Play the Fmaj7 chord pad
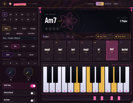 tap(86, 51)
